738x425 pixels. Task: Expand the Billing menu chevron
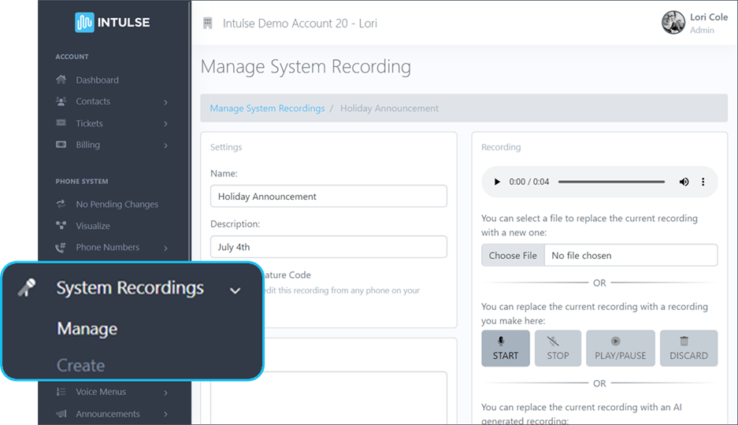pyautogui.click(x=165, y=146)
